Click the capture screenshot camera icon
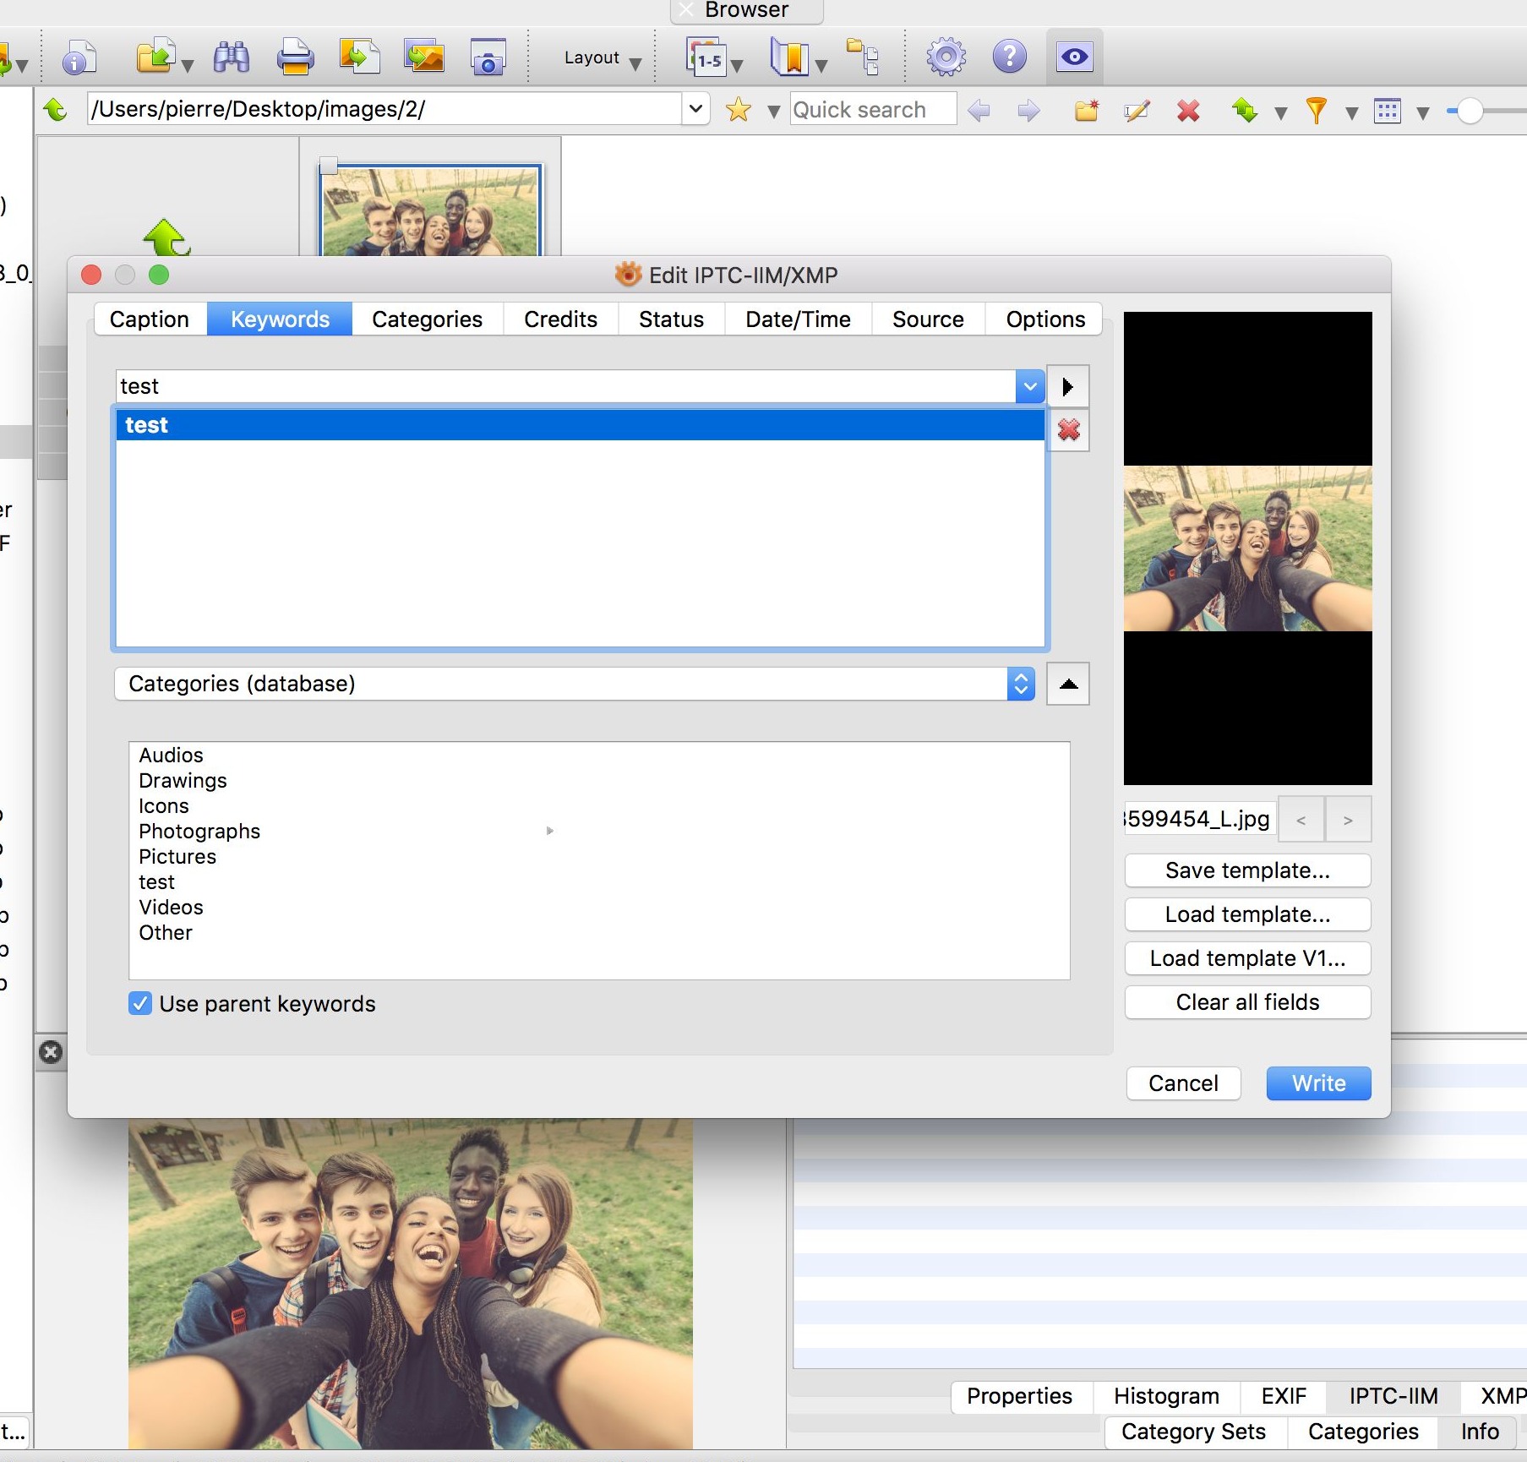1527x1462 pixels. tap(488, 57)
